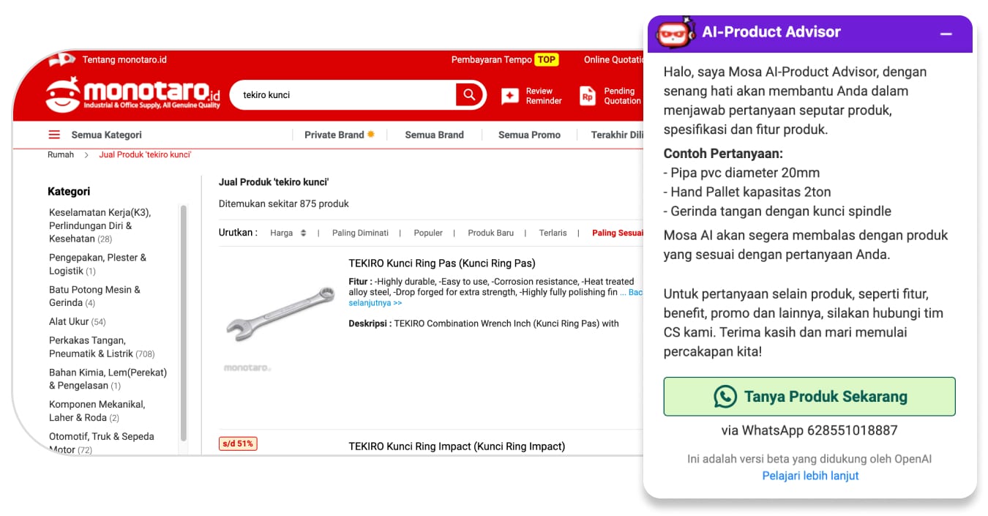This screenshot has width=988, height=516.
Task: Expand the selanjutnya >> feature text
Action: coord(375,302)
